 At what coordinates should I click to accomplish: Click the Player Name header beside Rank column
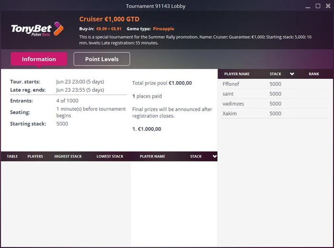[237, 74]
